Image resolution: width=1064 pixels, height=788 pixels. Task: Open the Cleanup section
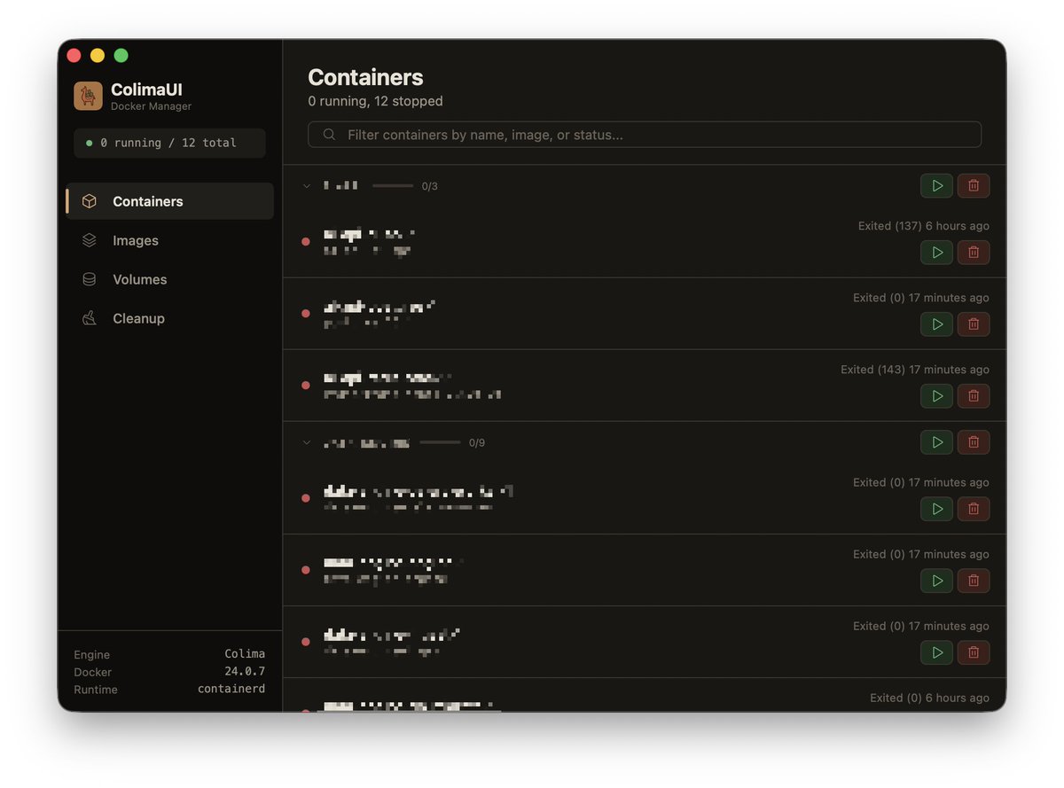point(170,318)
